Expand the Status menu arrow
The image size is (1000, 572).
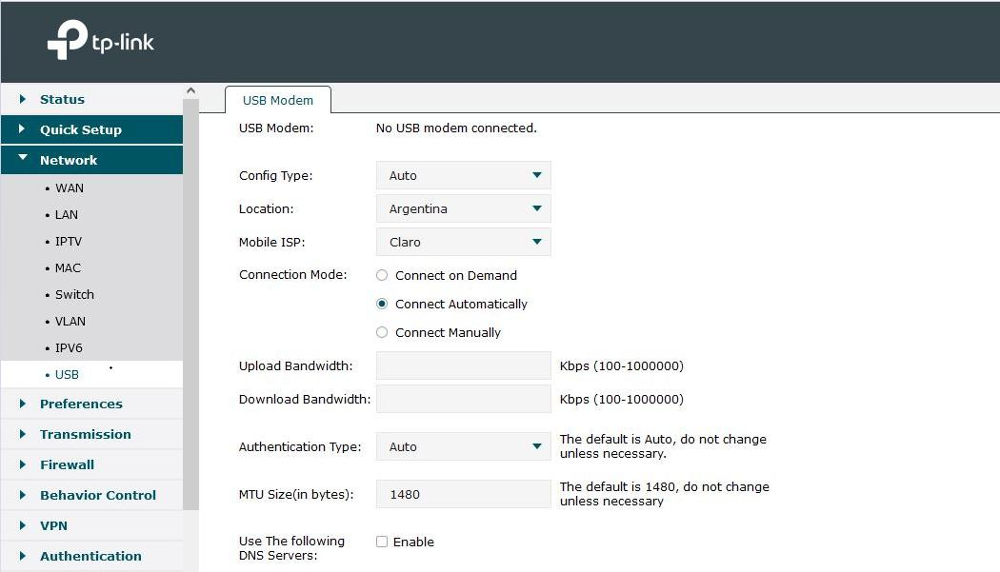pyautogui.click(x=23, y=99)
